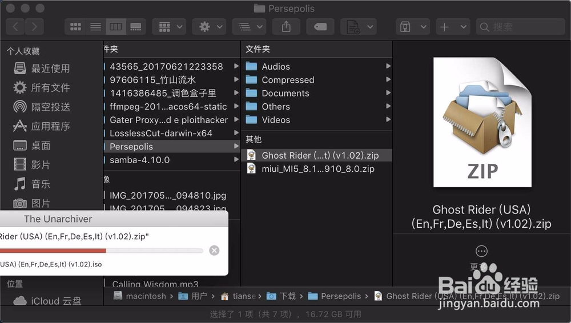
Task: Open the plus add dropdown
Action: [x=453, y=27]
